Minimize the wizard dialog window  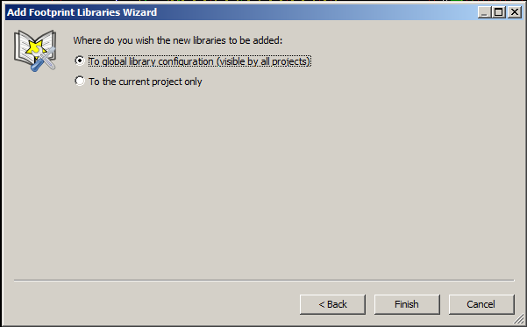tap(484, 12)
